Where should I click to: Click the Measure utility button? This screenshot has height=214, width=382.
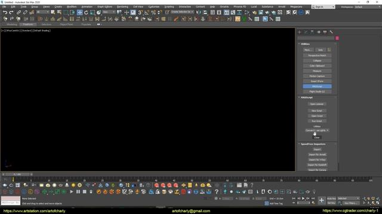click(317, 71)
